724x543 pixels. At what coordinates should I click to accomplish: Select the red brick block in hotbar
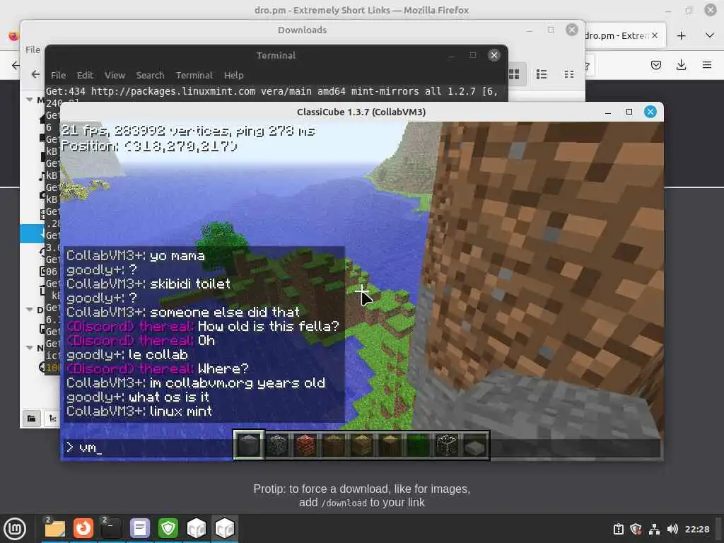(305, 445)
